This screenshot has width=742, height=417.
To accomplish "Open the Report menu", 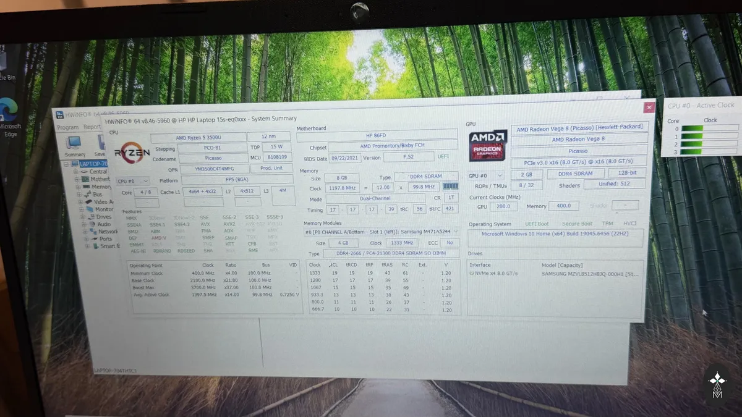I will 92,127.
